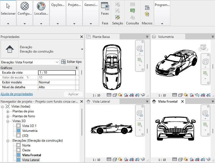Click Project browser vertical scrollbar
The width and height of the screenshot is (215, 163).
(82, 122)
